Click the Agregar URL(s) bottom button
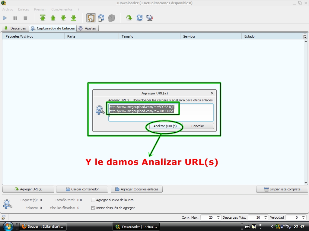 (28, 189)
